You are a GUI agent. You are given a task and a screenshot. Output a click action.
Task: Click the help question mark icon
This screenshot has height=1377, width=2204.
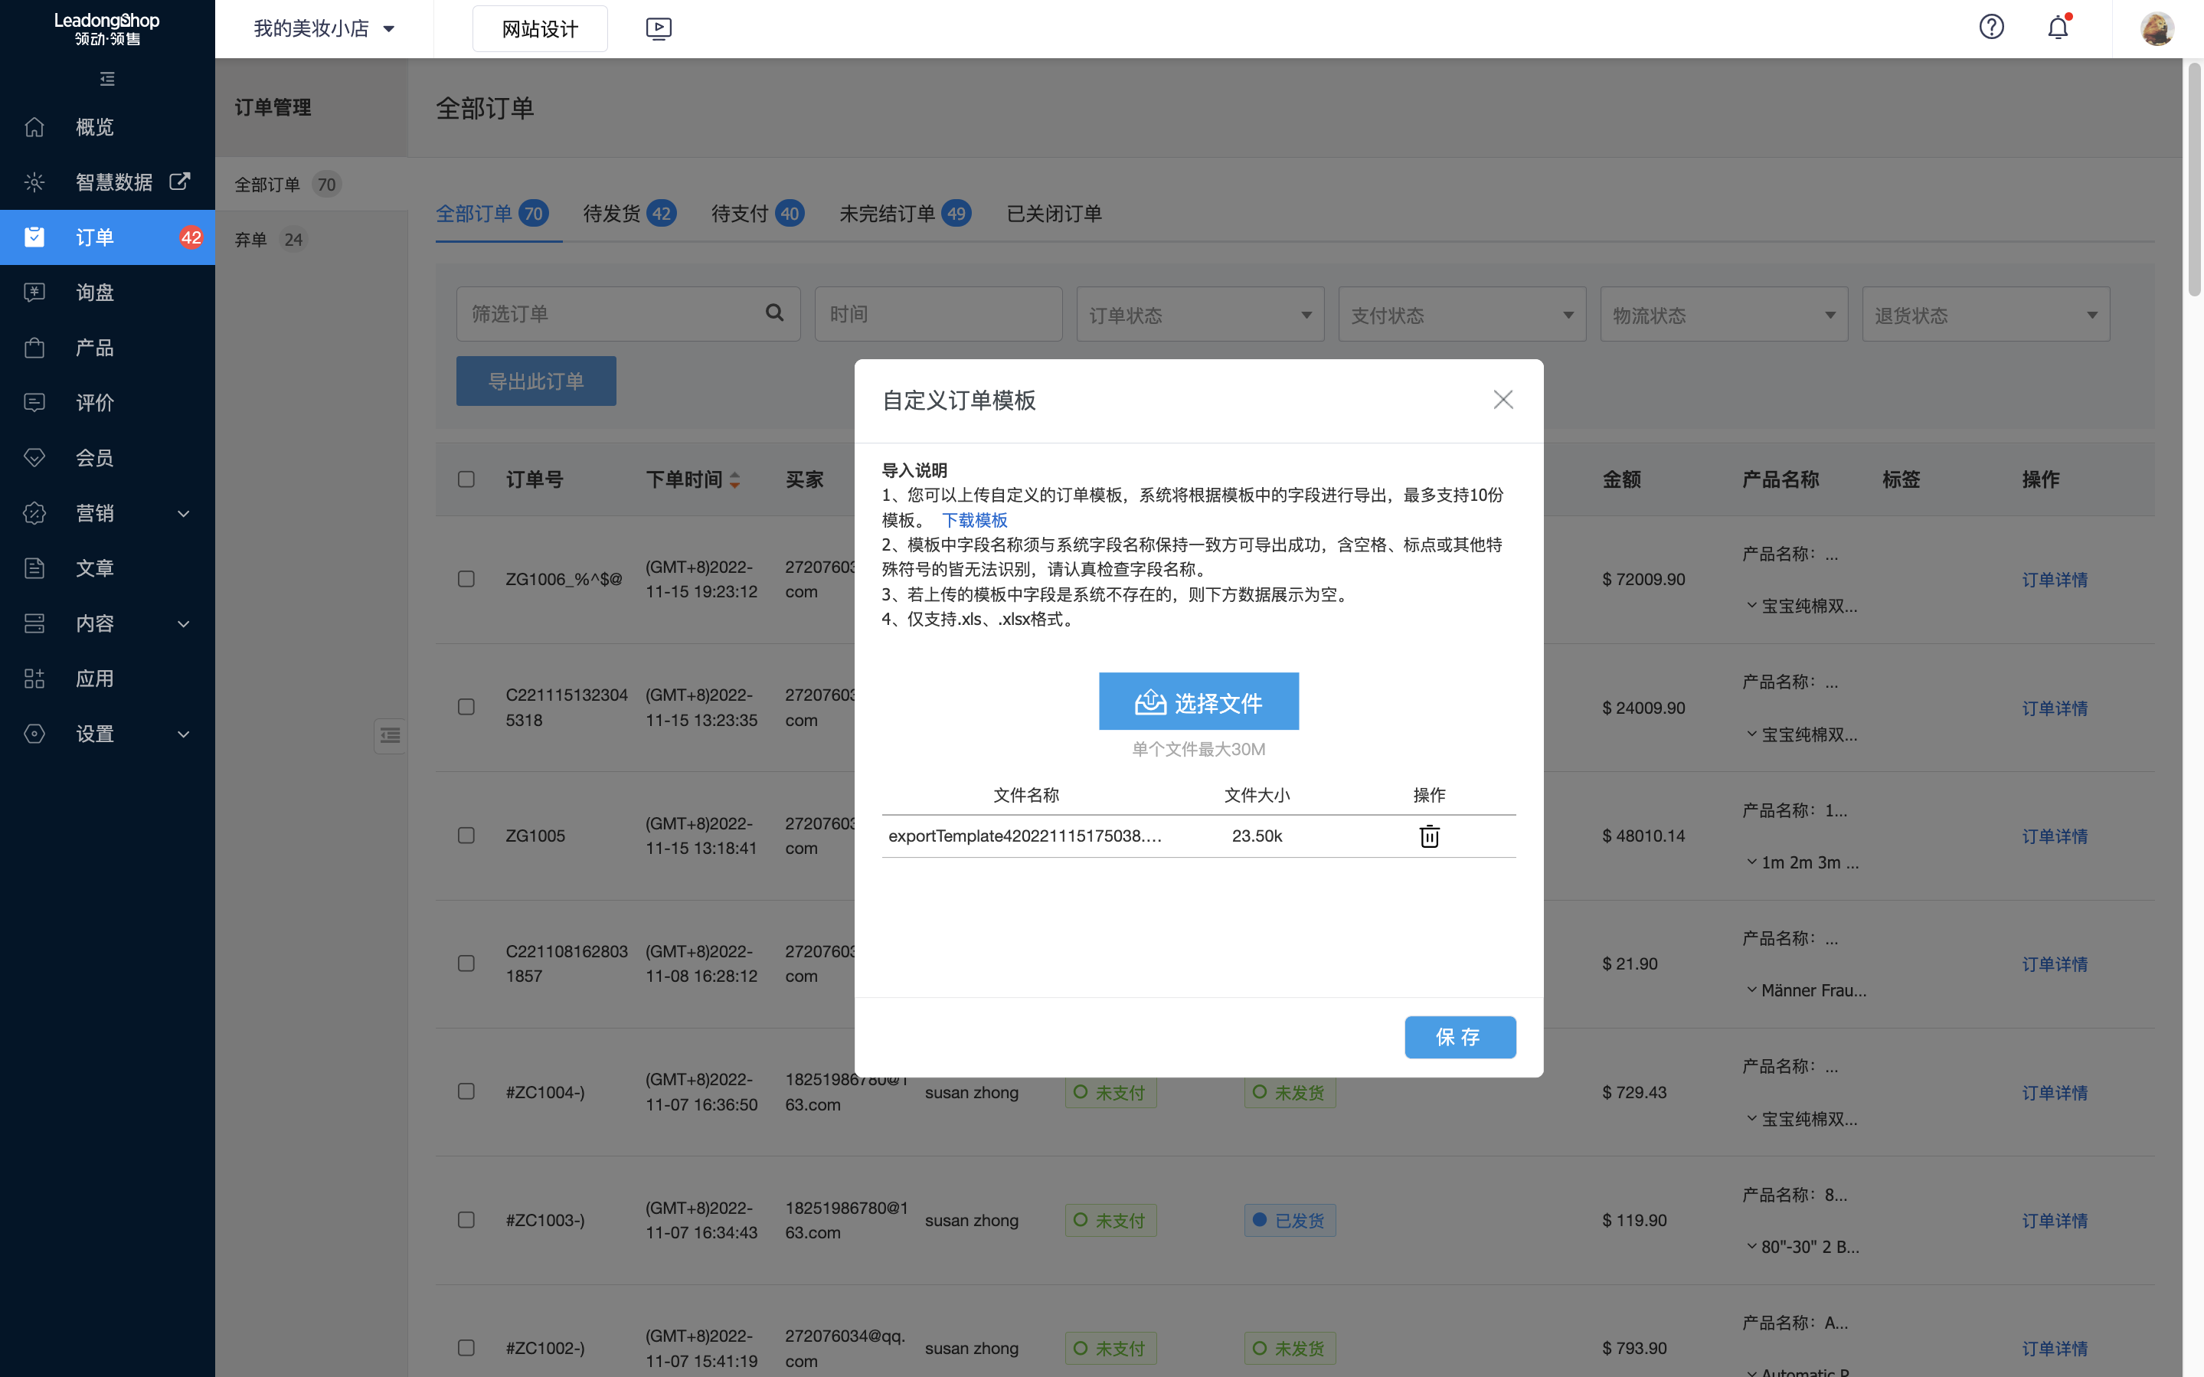1992,28
